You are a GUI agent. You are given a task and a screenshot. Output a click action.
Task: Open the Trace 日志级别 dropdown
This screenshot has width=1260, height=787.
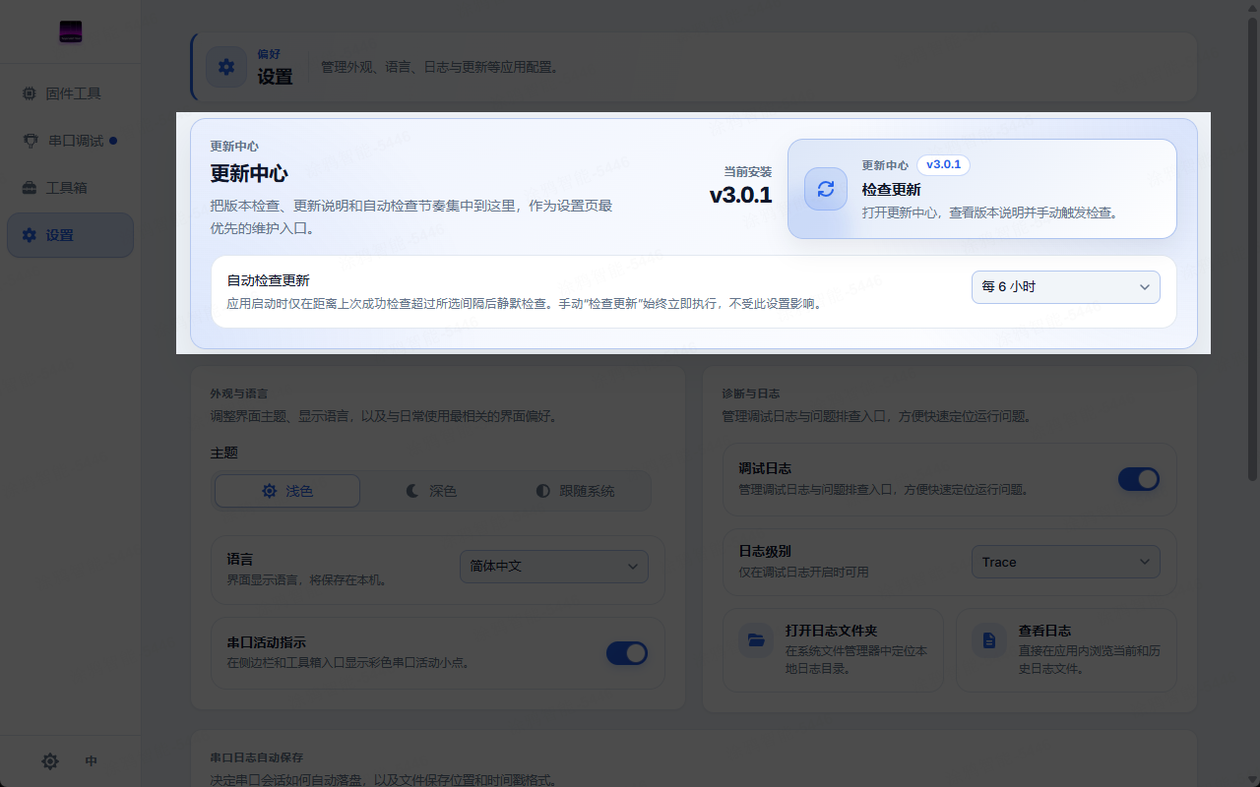pyautogui.click(x=1065, y=563)
